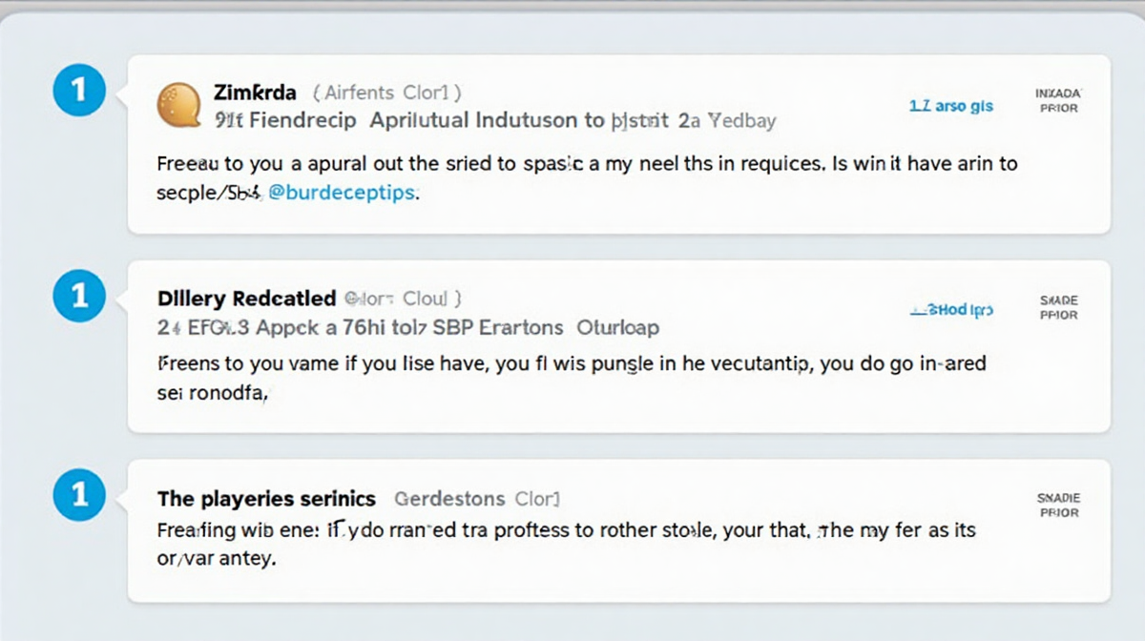This screenshot has width=1145, height=641.
Task: Select the second message body 'Freens to you vame'
Action: coord(572,378)
